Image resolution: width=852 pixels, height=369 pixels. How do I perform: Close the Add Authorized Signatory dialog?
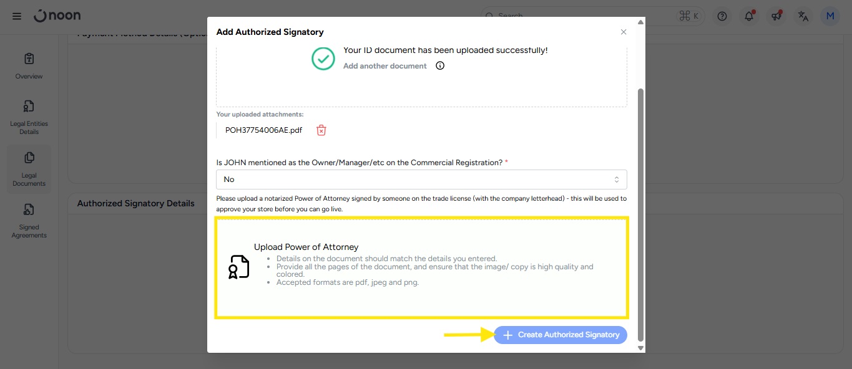624,32
